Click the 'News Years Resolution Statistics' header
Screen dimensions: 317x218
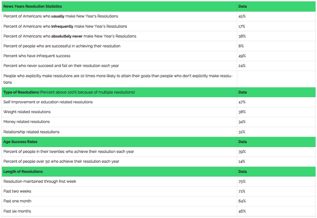point(33,6)
